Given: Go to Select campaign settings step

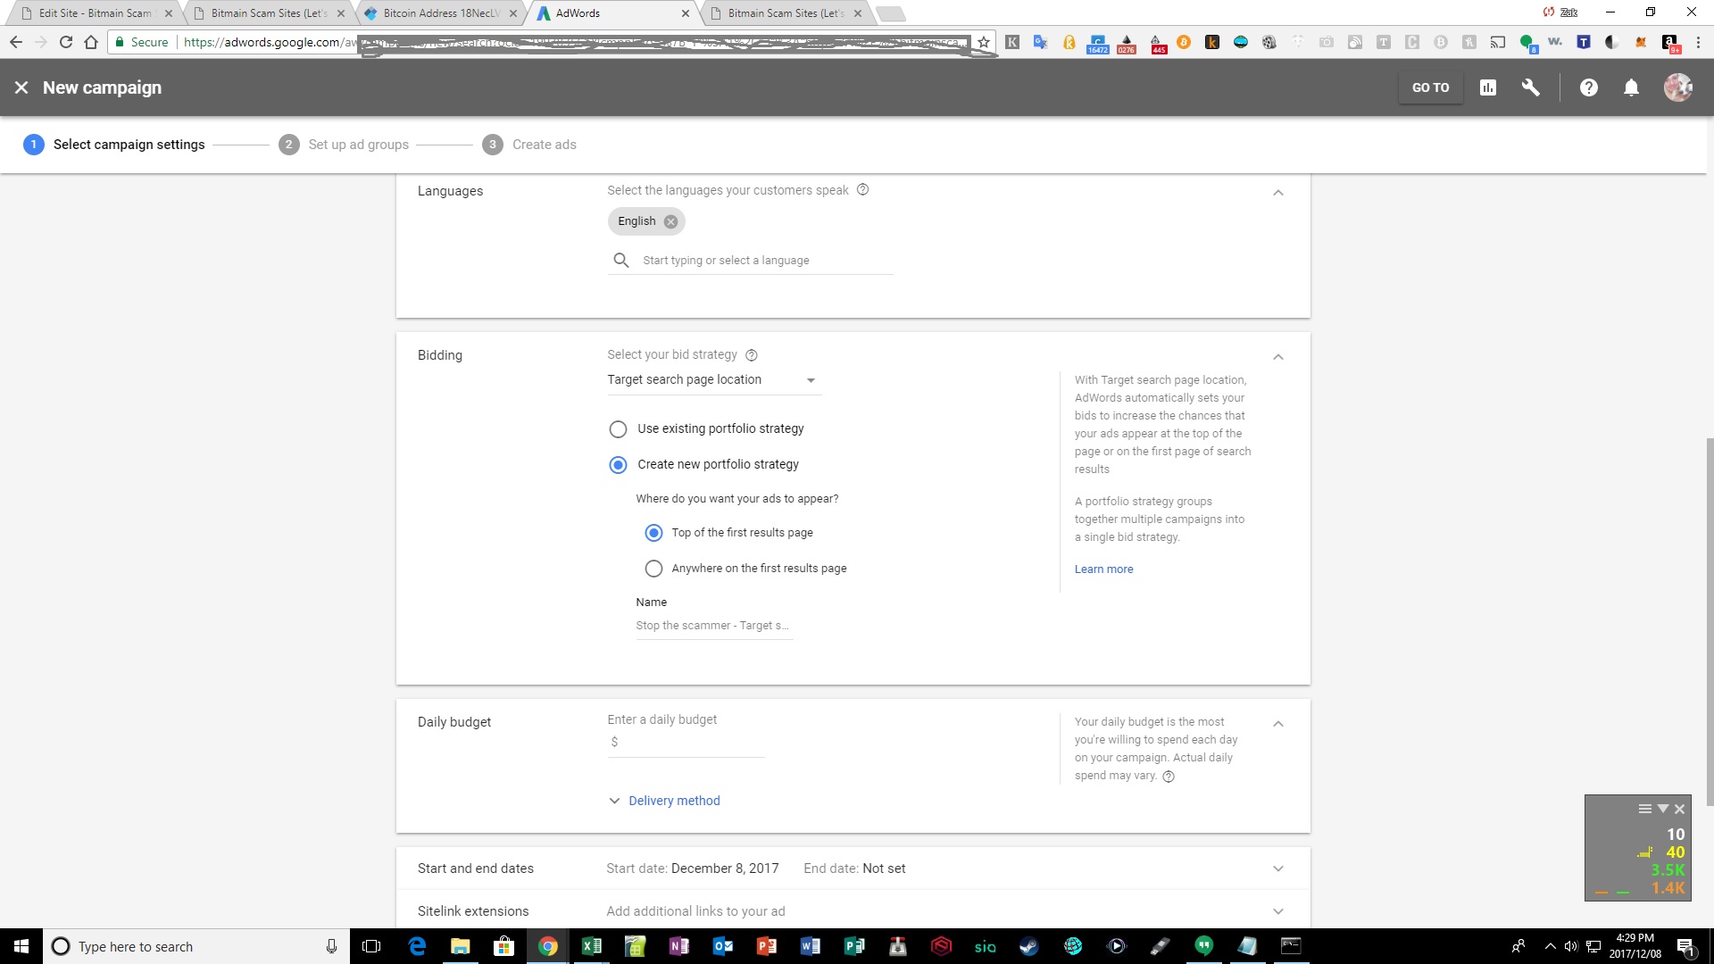Looking at the screenshot, I should coord(114,145).
